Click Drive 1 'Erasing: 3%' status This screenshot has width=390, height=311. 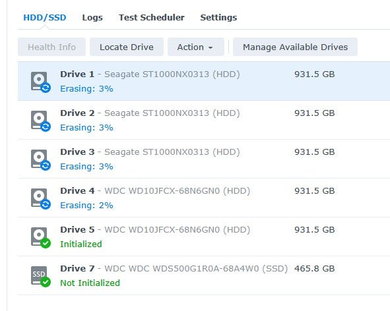point(86,89)
